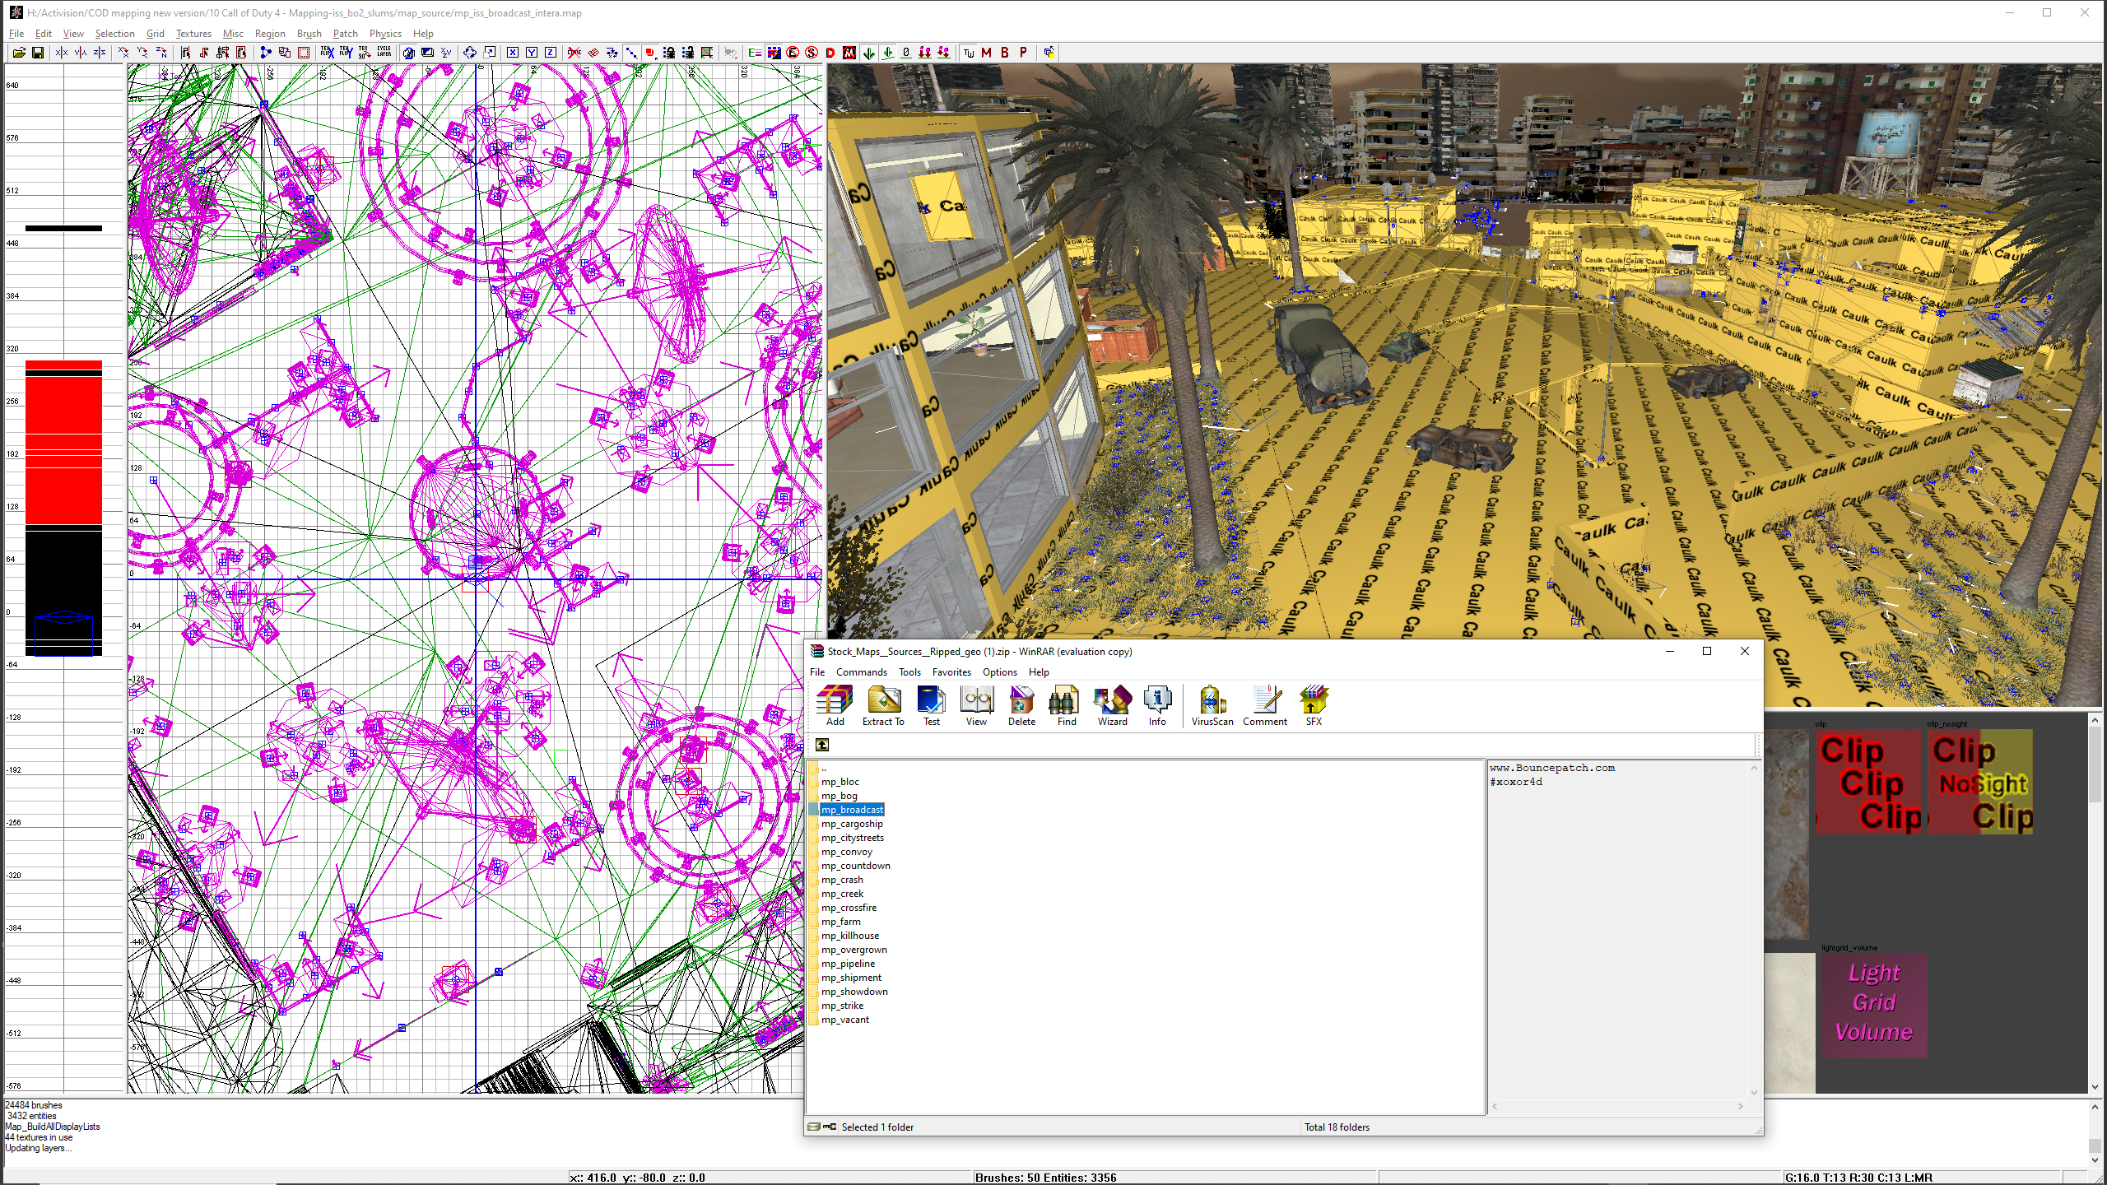The image size is (2107, 1185).
Task: Click the Tex 90 rotate toolbar icon
Action: point(364,53)
